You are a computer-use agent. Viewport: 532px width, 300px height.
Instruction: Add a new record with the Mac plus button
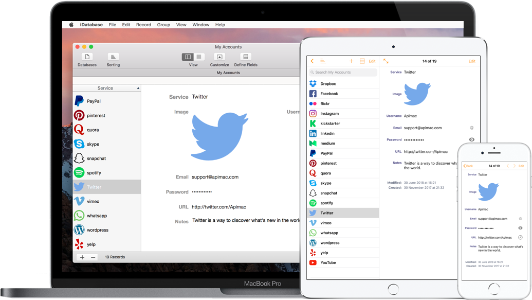[82, 257]
